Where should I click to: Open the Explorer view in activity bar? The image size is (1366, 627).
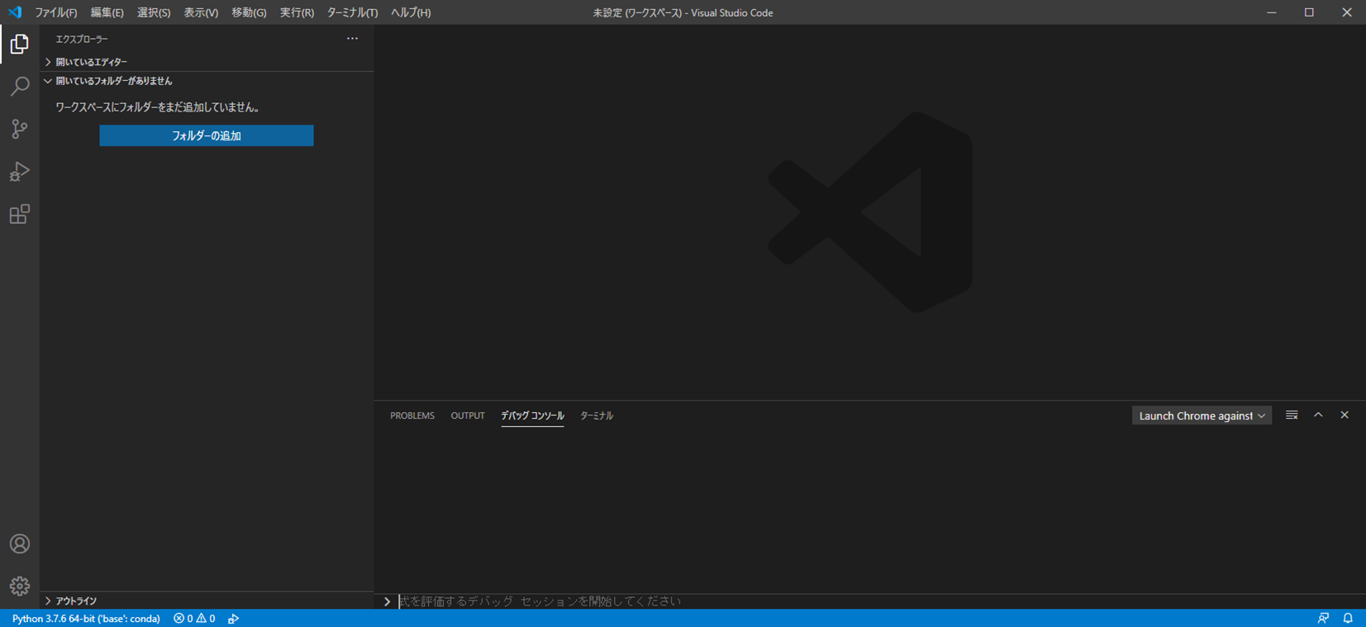pyautogui.click(x=19, y=44)
